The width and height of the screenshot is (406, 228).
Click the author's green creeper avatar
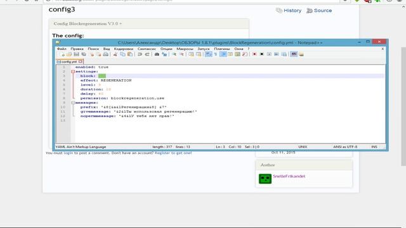tap(265, 179)
